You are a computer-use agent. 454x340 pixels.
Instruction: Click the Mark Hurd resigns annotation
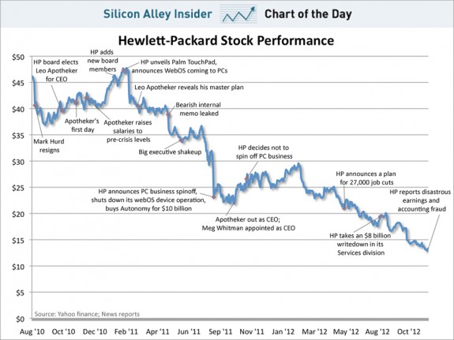[49, 146]
